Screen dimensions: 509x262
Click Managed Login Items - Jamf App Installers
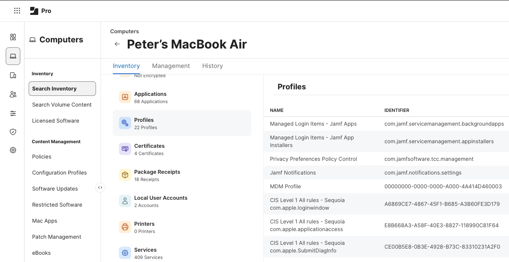(x=312, y=141)
